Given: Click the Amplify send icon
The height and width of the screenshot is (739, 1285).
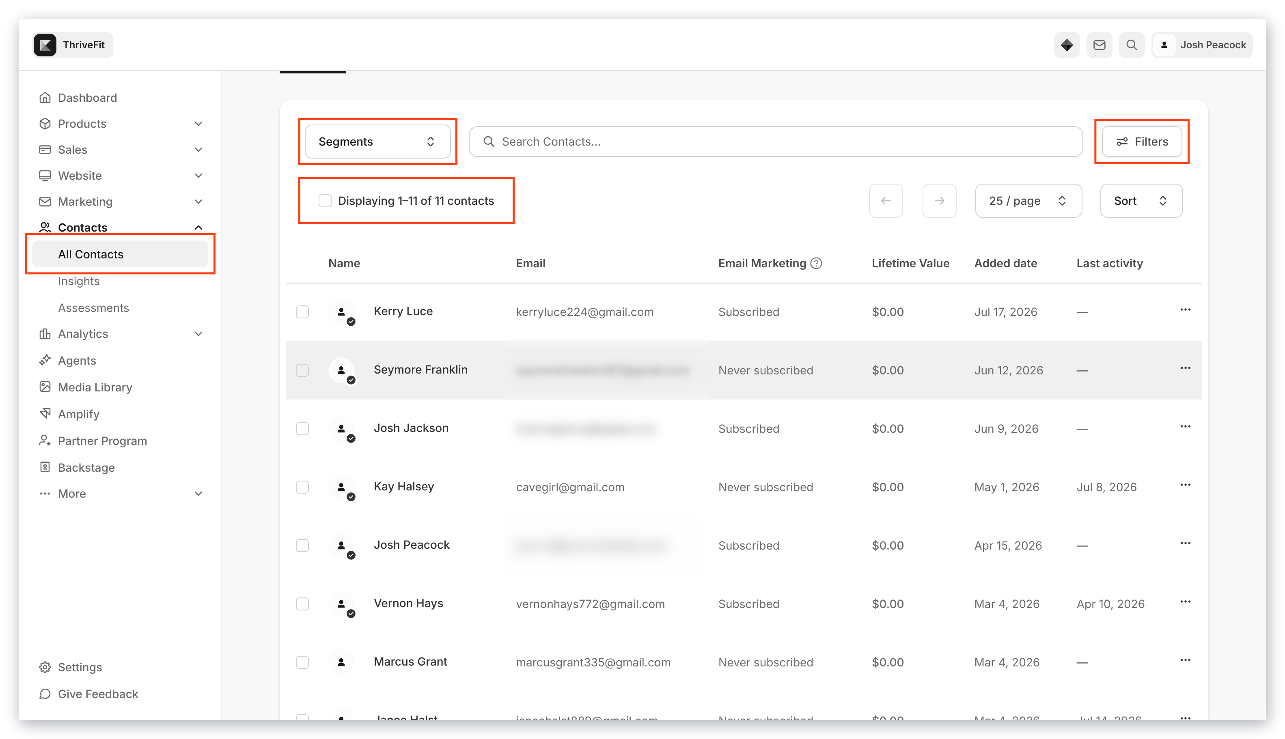Looking at the screenshot, I should coord(45,414).
